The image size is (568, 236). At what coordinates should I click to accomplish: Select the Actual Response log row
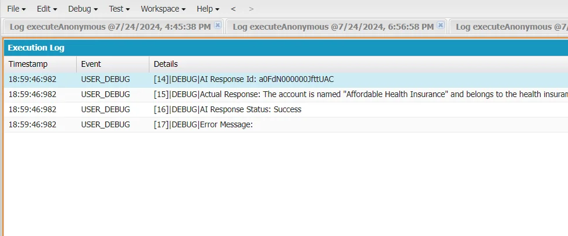pos(349,94)
